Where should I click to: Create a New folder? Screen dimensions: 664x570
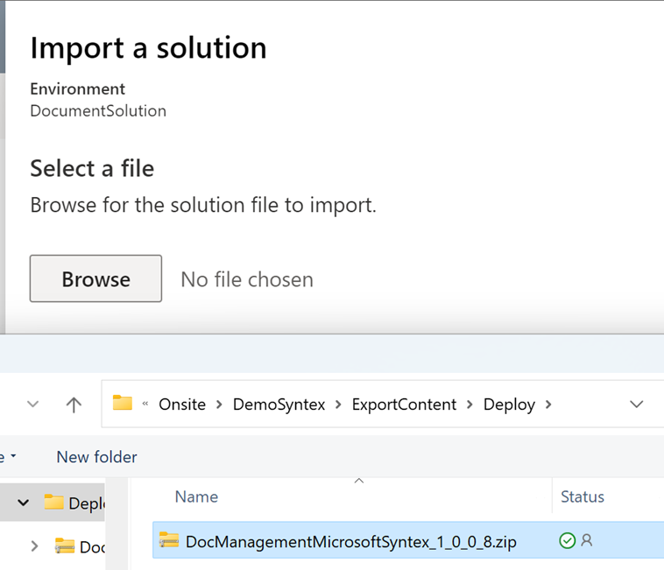96,457
